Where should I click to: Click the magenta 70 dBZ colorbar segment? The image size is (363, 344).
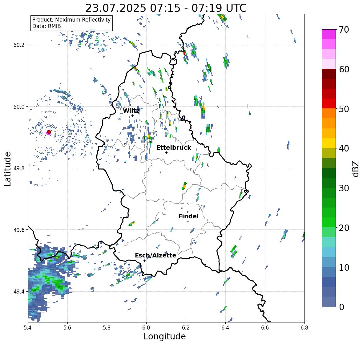(329, 34)
